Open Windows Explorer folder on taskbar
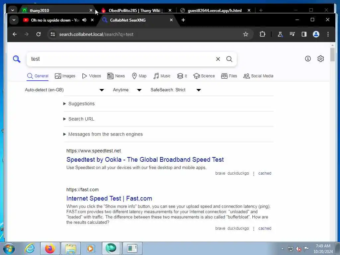Screen dimensions: 340x255 (x=71, y=248)
